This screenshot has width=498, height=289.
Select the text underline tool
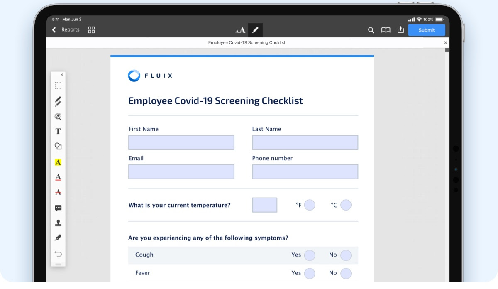pos(58,177)
